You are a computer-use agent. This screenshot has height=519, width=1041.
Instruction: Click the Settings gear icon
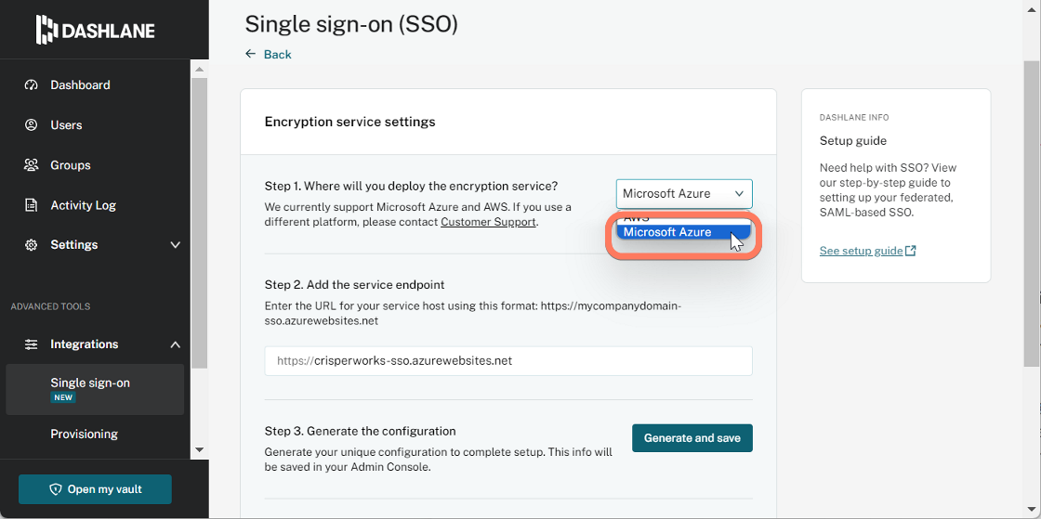tap(32, 244)
